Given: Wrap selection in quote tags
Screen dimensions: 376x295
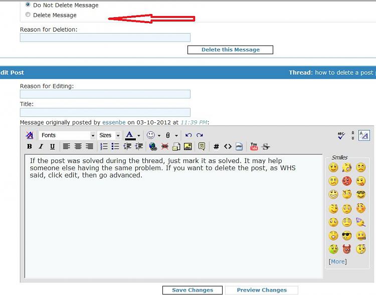Looking at the screenshot, I should pyautogui.click(x=202, y=146).
